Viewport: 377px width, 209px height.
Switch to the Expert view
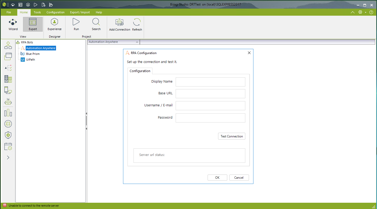(x=33, y=24)
